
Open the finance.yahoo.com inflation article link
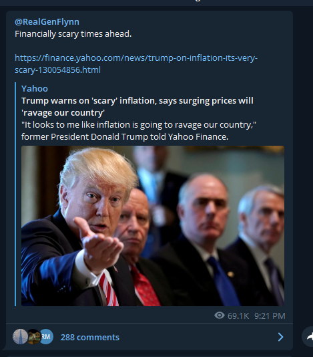(x=136, y=64)
